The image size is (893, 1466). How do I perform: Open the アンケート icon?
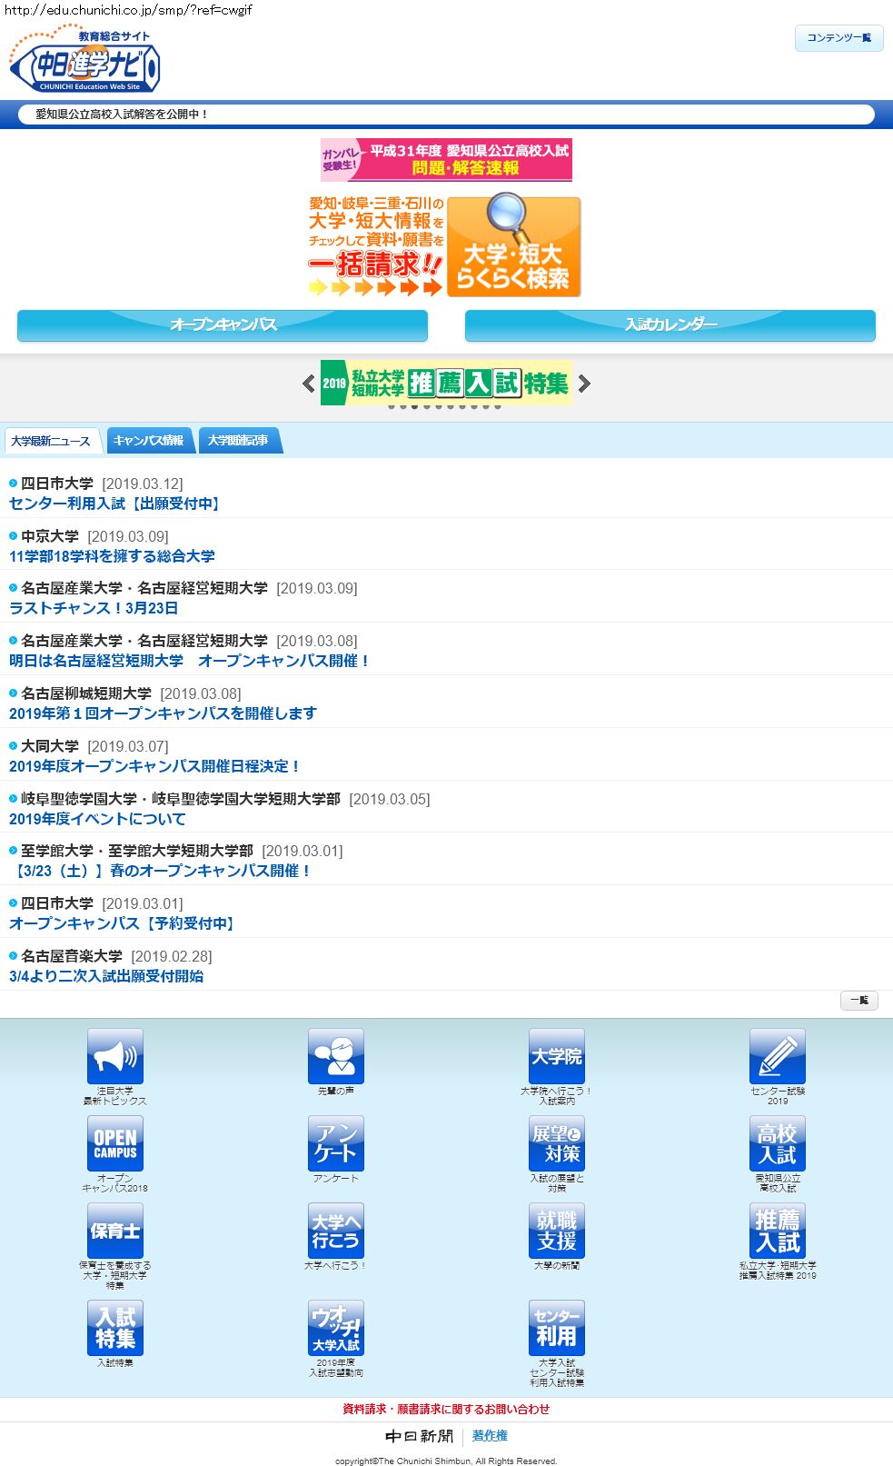point(336,1143)
